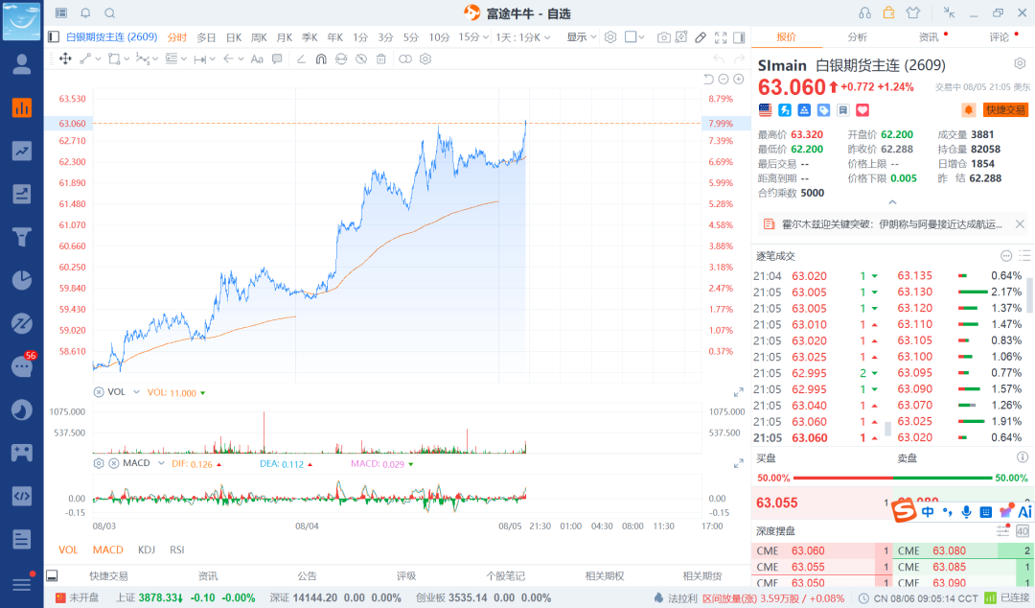1035x608 pixels.
Task: Expand the VOL indicator dropdown arrow
Action: (x=136, y=392)
